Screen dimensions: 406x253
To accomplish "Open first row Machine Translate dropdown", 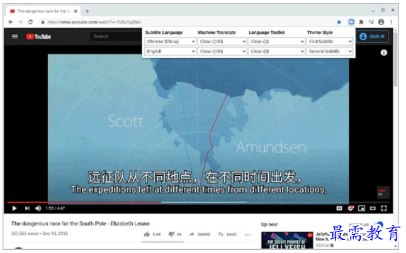I will pyautogui.click(x=222, y=41).
